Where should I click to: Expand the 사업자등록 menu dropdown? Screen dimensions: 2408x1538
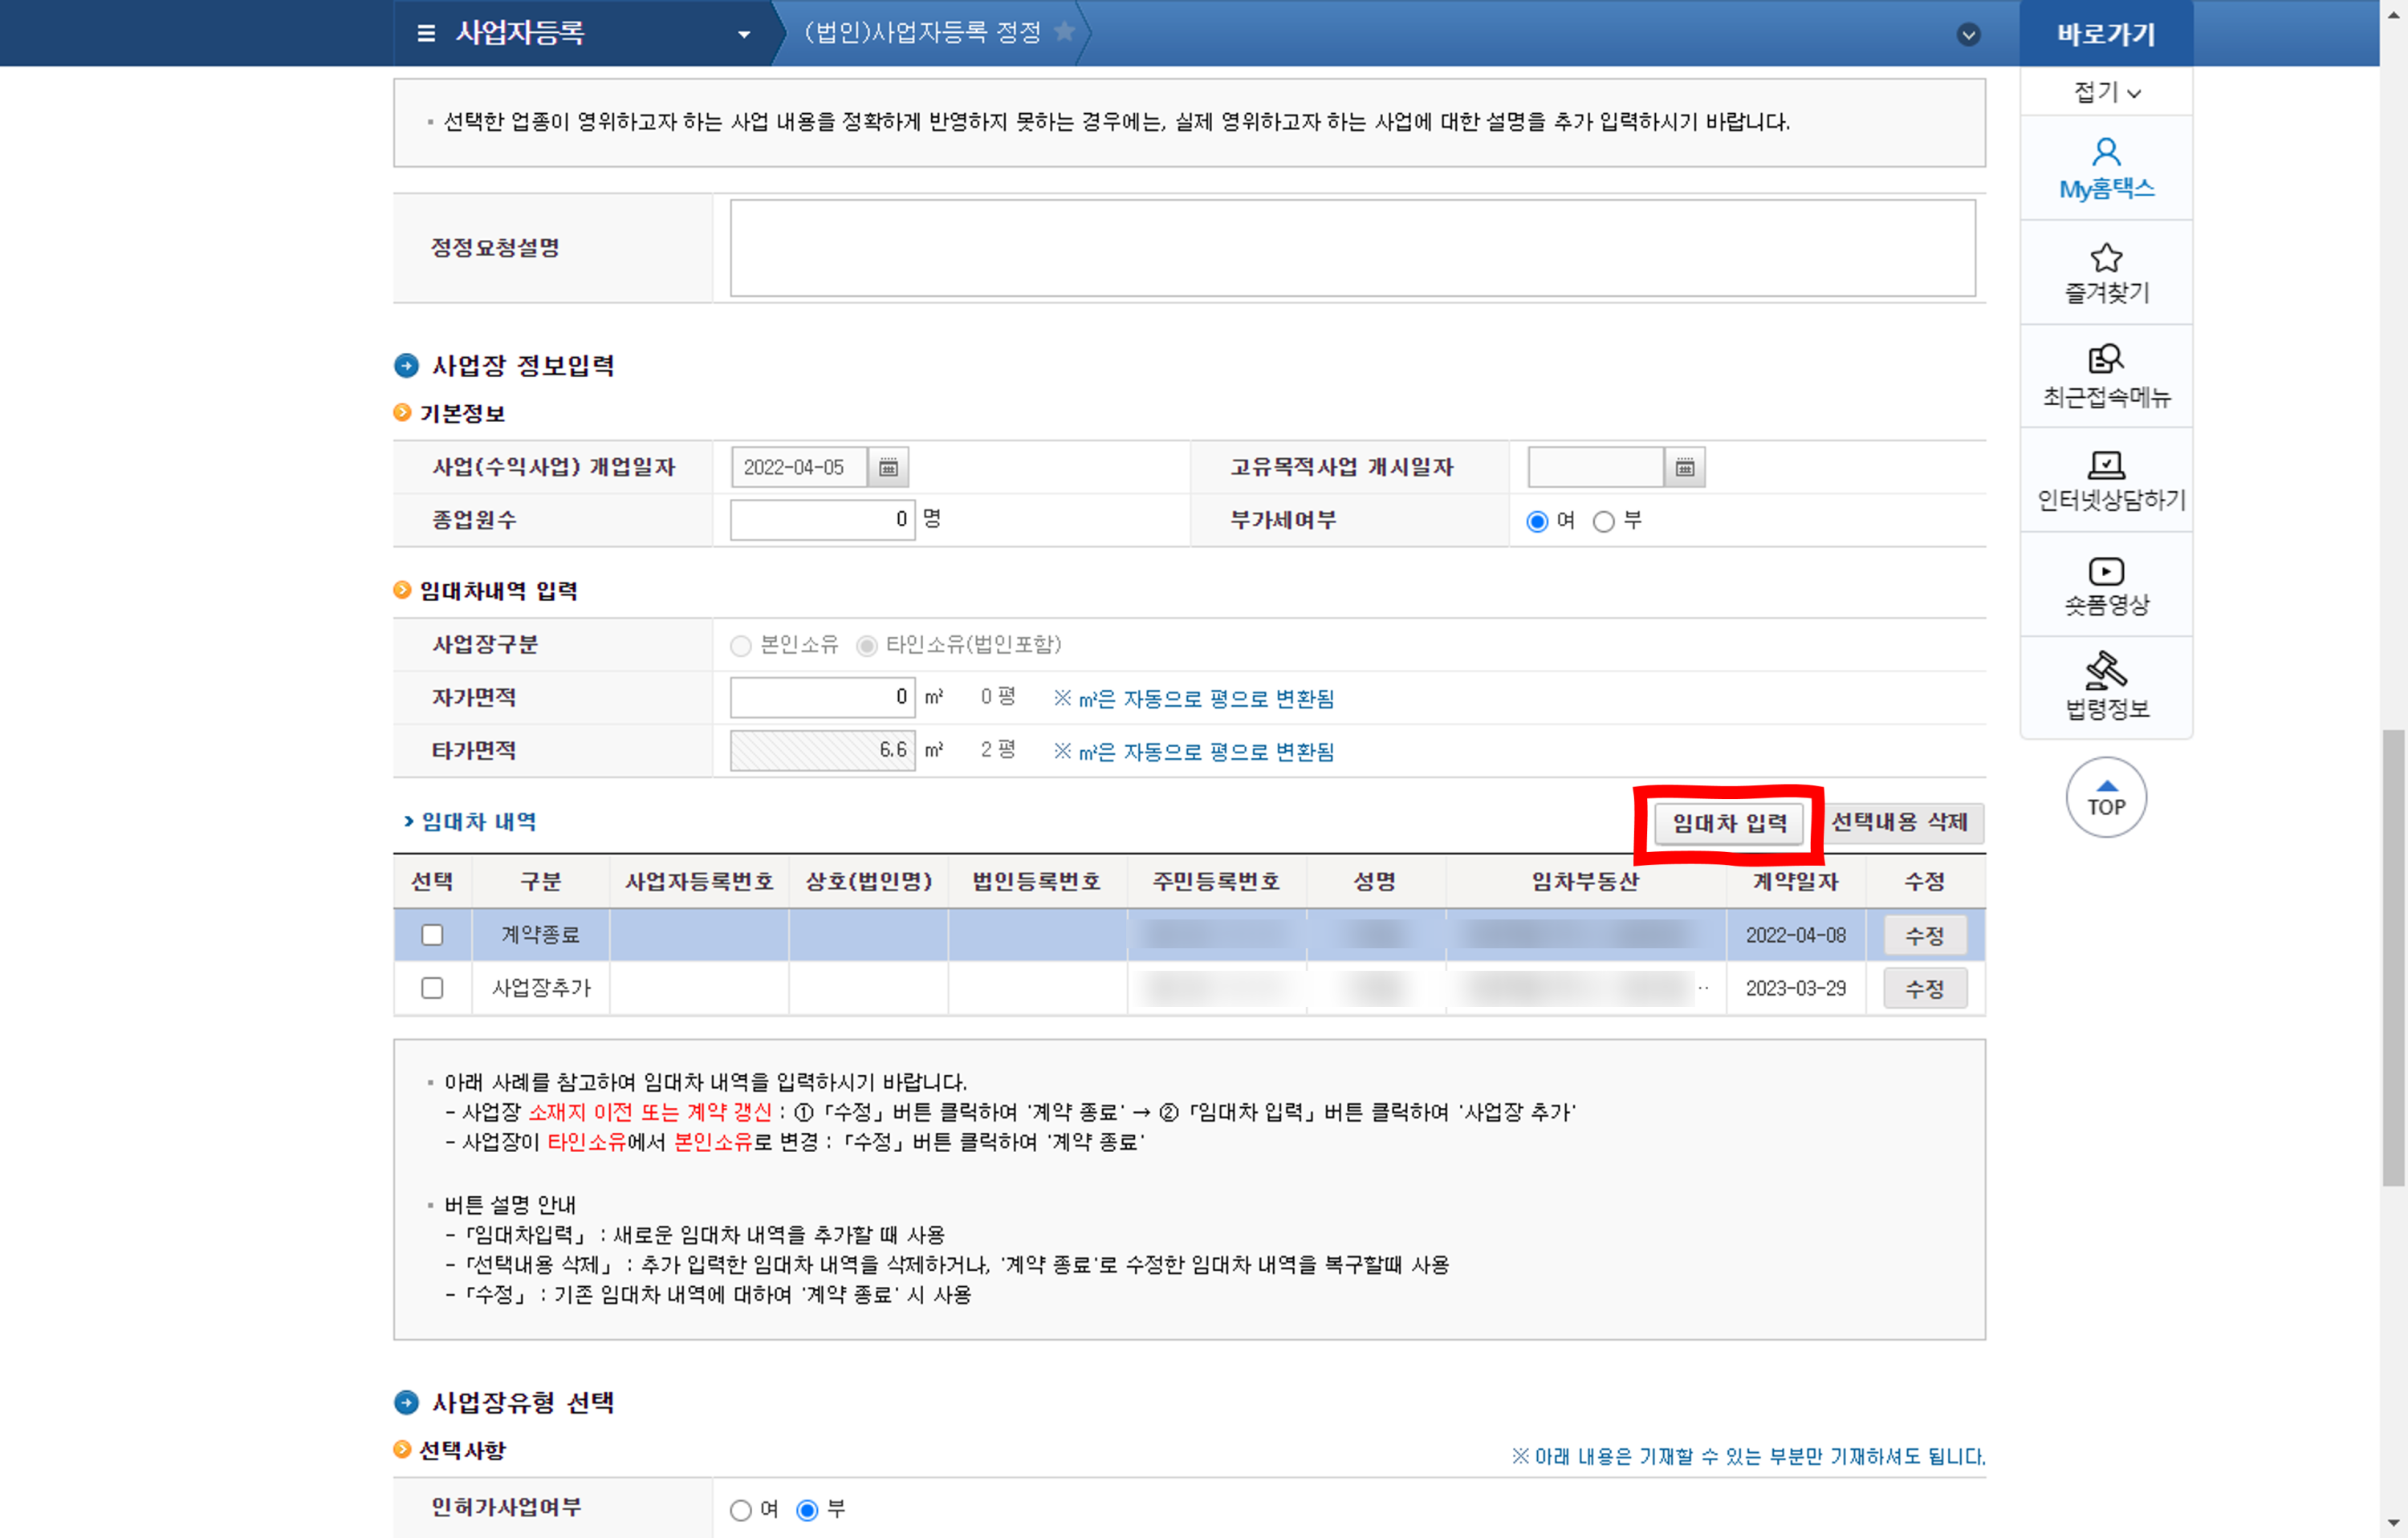tap(743, 34)
